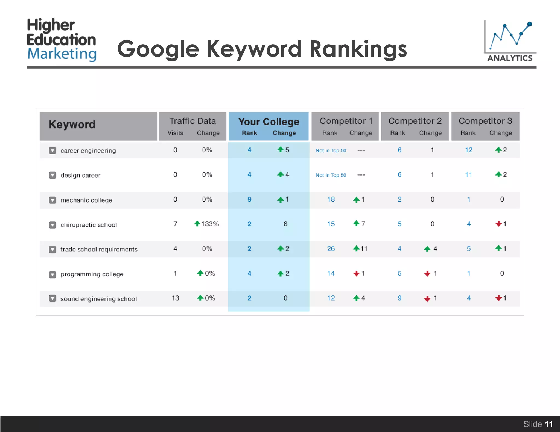Click Competitor 1 green arrow for sound engineering school
Viewport: 560px width, 432px height.
356,298
